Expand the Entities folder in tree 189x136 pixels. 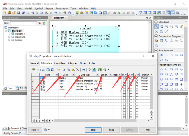(9, 40)
